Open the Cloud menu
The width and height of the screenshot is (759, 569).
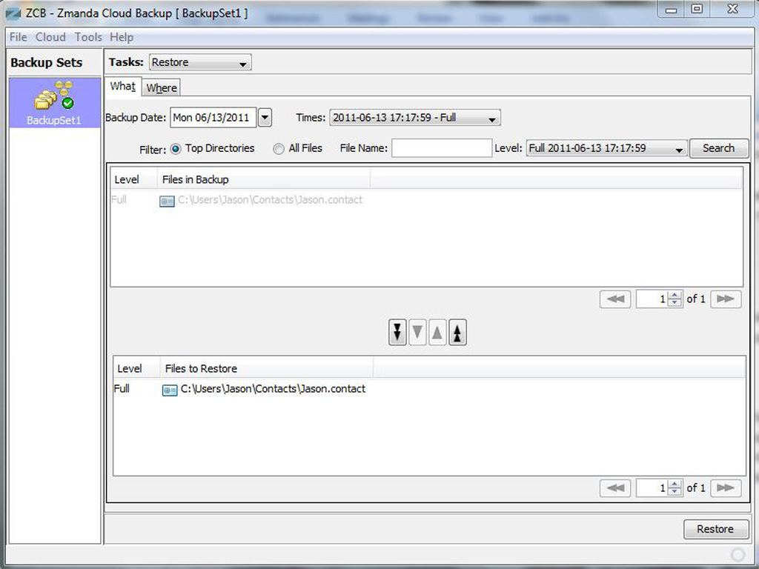point(50,37)
